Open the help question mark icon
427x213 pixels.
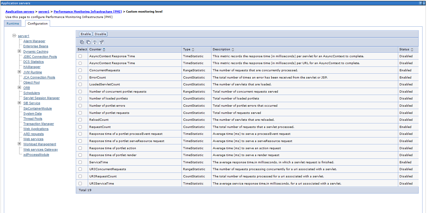(x=420, y=3)
